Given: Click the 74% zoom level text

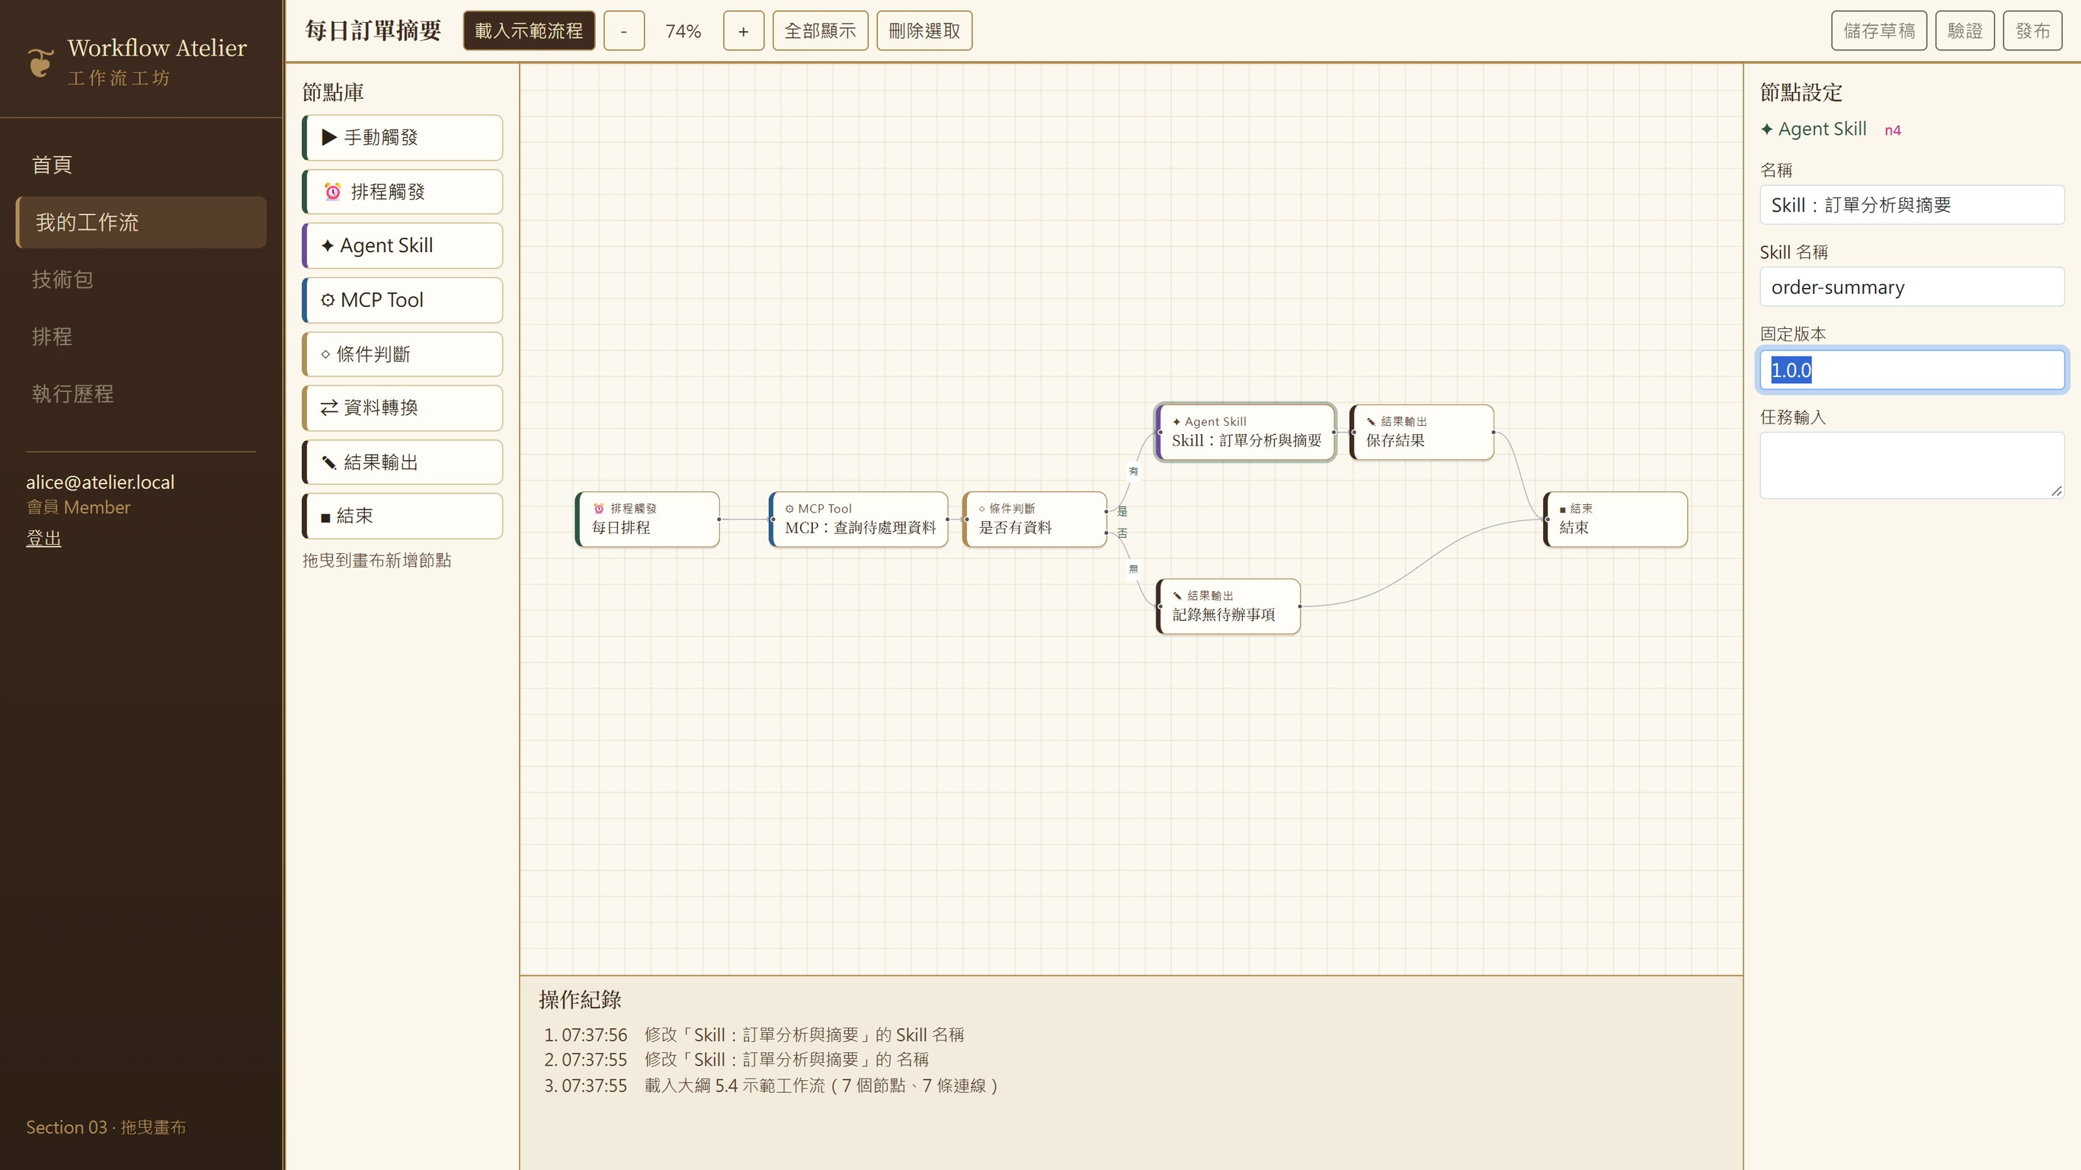Looking at the screenshot, I should point(683,31).
